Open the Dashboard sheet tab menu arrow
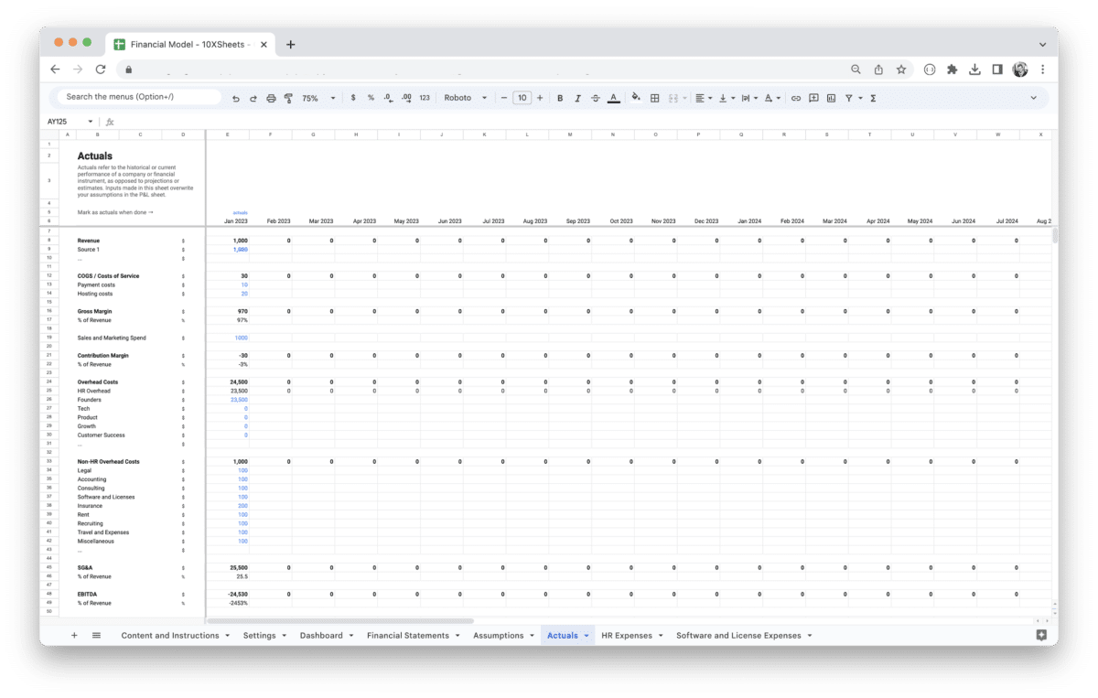The width and height of the screenshot is (1098, 698). [352, 635]
